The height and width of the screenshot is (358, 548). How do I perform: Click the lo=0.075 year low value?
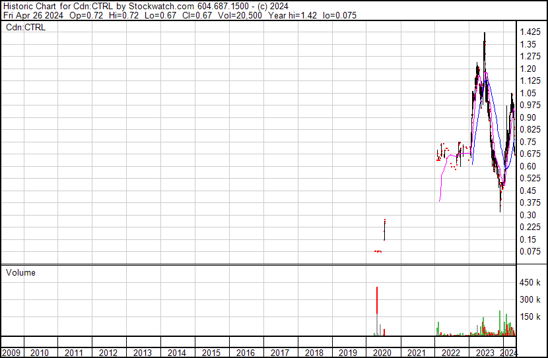click(x=340, y=16)
